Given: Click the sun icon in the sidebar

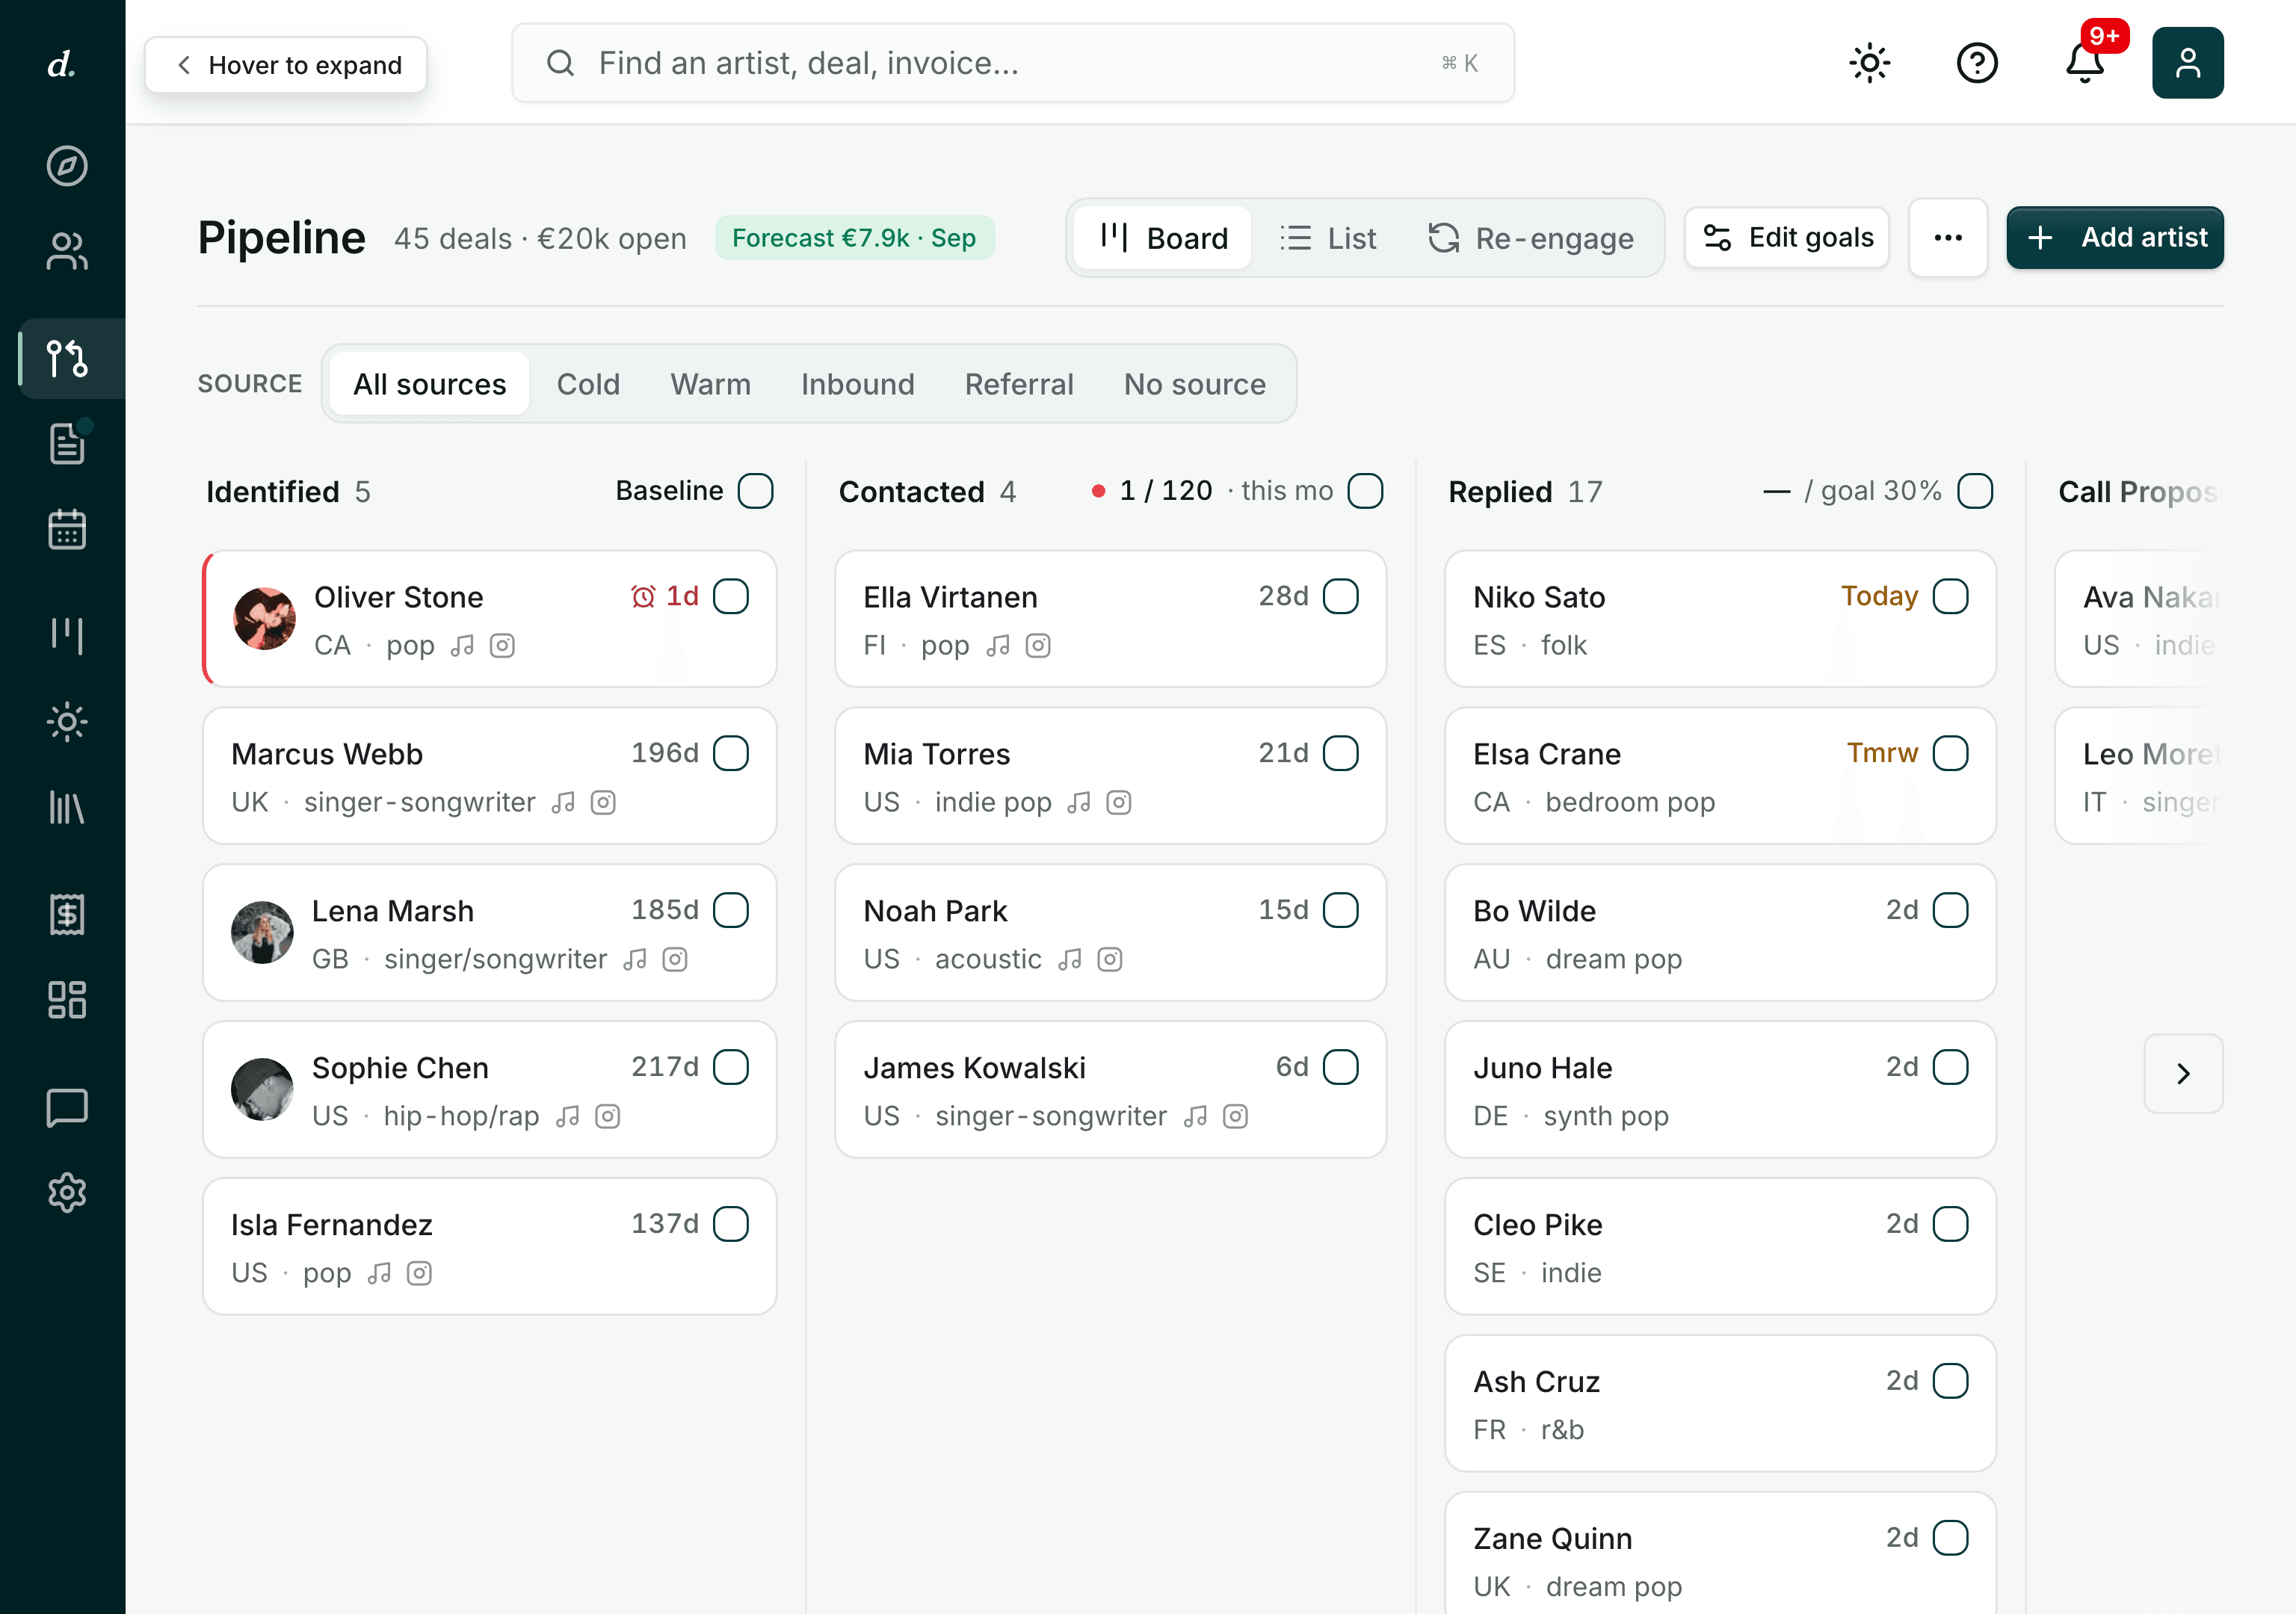Looking at the screenshot, I should [67, 721].
